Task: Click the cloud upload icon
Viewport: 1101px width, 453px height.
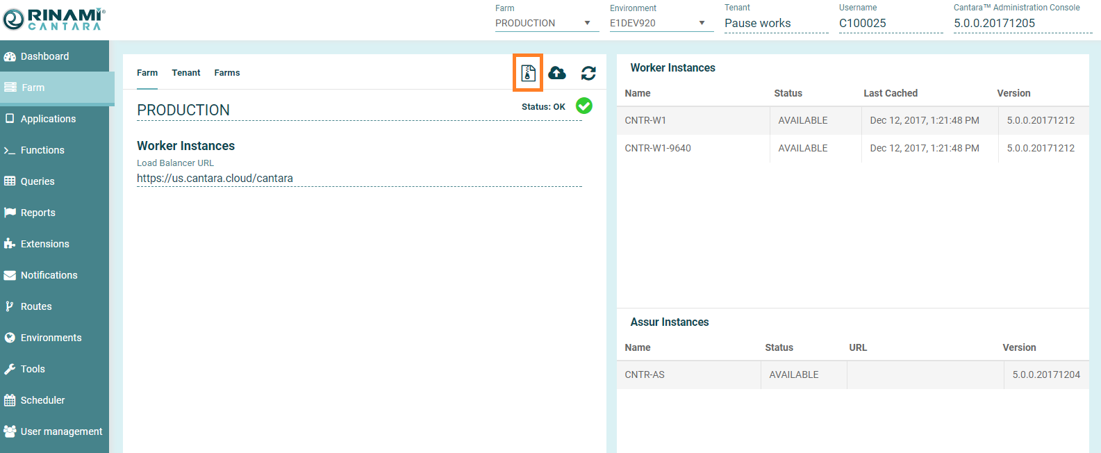Action: point(557,73)
